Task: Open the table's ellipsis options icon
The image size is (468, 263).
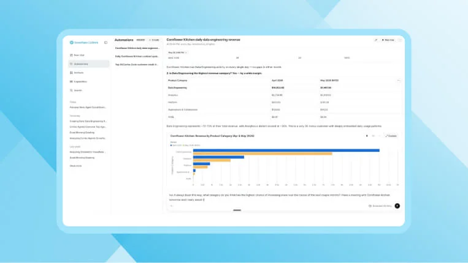Action: pyautogui.click(x=399, y=81)
